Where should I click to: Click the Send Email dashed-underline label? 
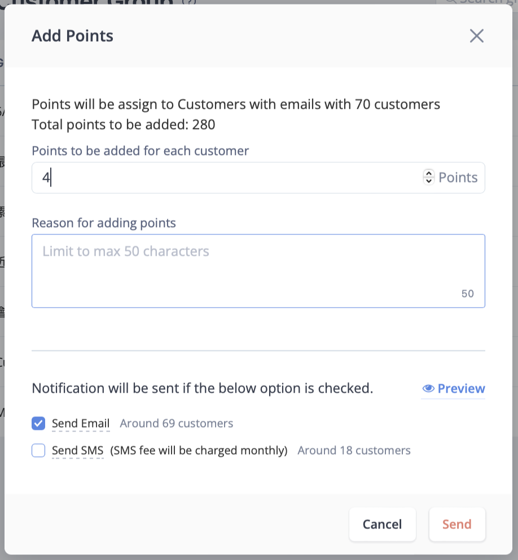point(81,424)
